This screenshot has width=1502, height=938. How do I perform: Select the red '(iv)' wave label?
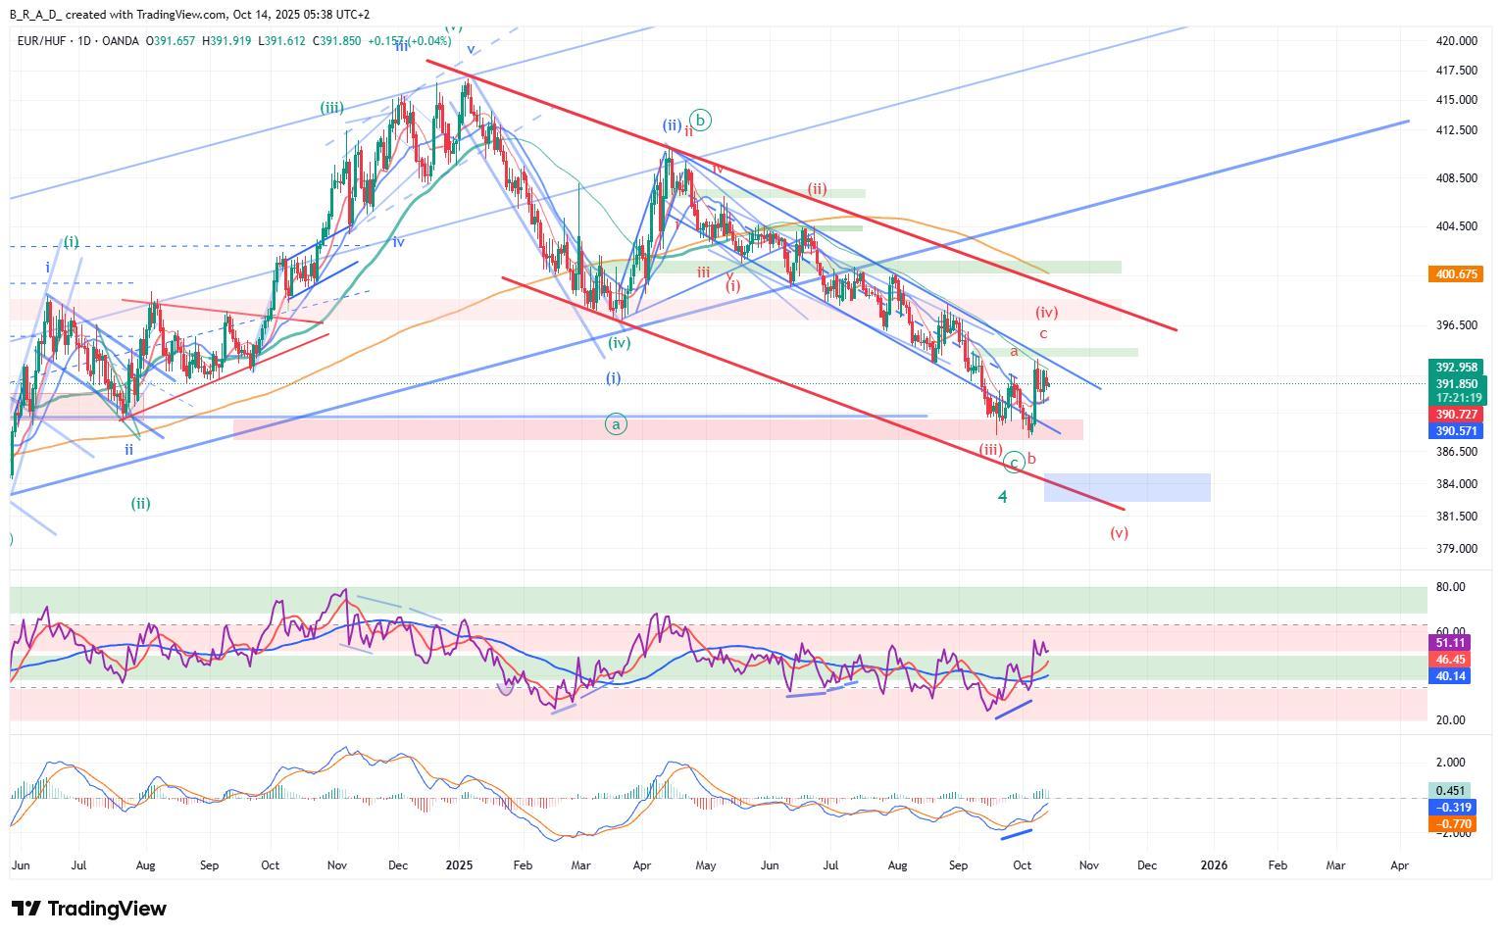1046,313
